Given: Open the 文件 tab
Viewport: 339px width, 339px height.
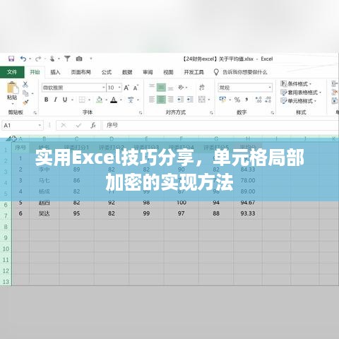Looking at the screenshot, I should 12,72.
